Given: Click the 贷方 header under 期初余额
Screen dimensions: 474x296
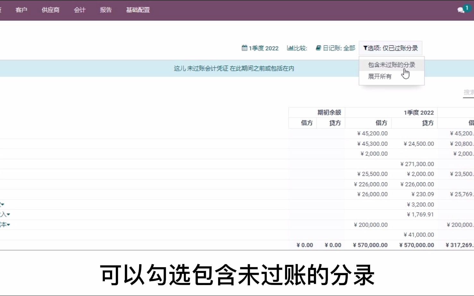Looking at the screenshot, I should coord(335,123).
